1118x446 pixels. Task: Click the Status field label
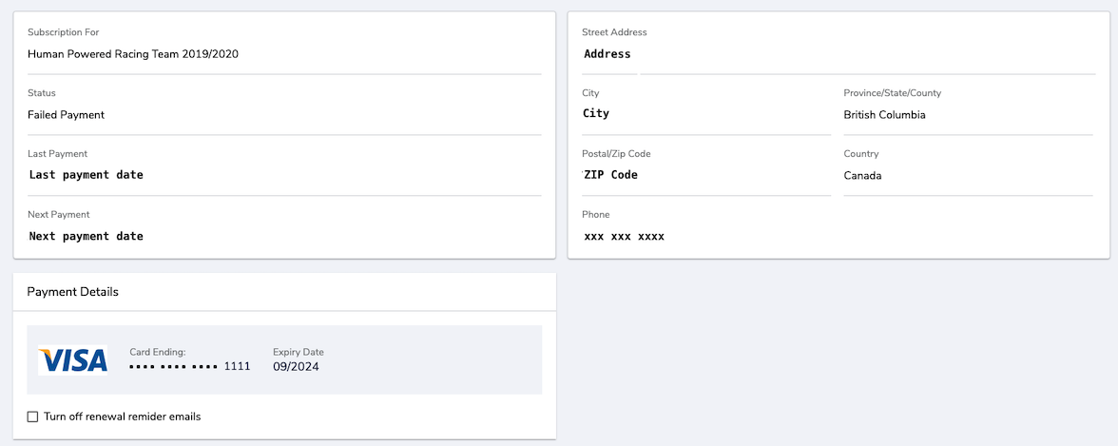(x=42, y=93)
